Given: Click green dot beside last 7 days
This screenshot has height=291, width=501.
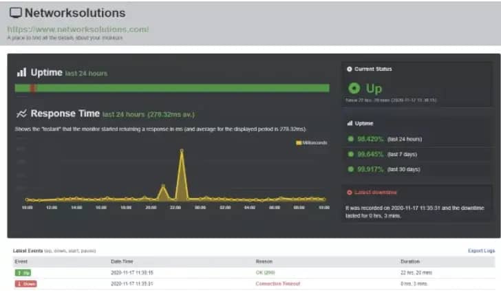Looking at the screenshot, I should point(350,154).
